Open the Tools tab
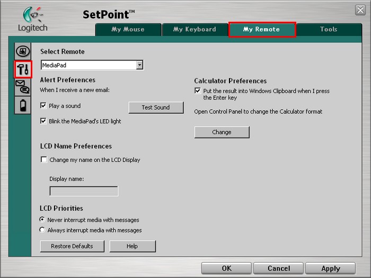Viewport: 371px width, 278px height. click(329, 29)
